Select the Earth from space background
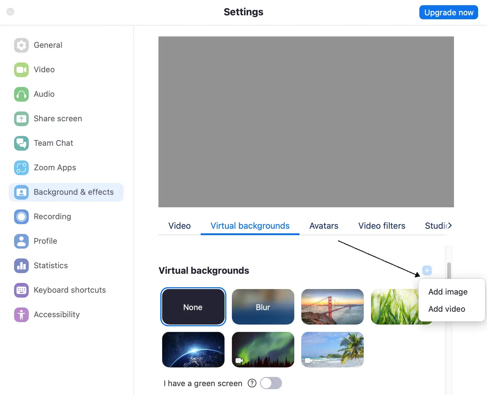This screenshot has width=487, height=395. 193,350
